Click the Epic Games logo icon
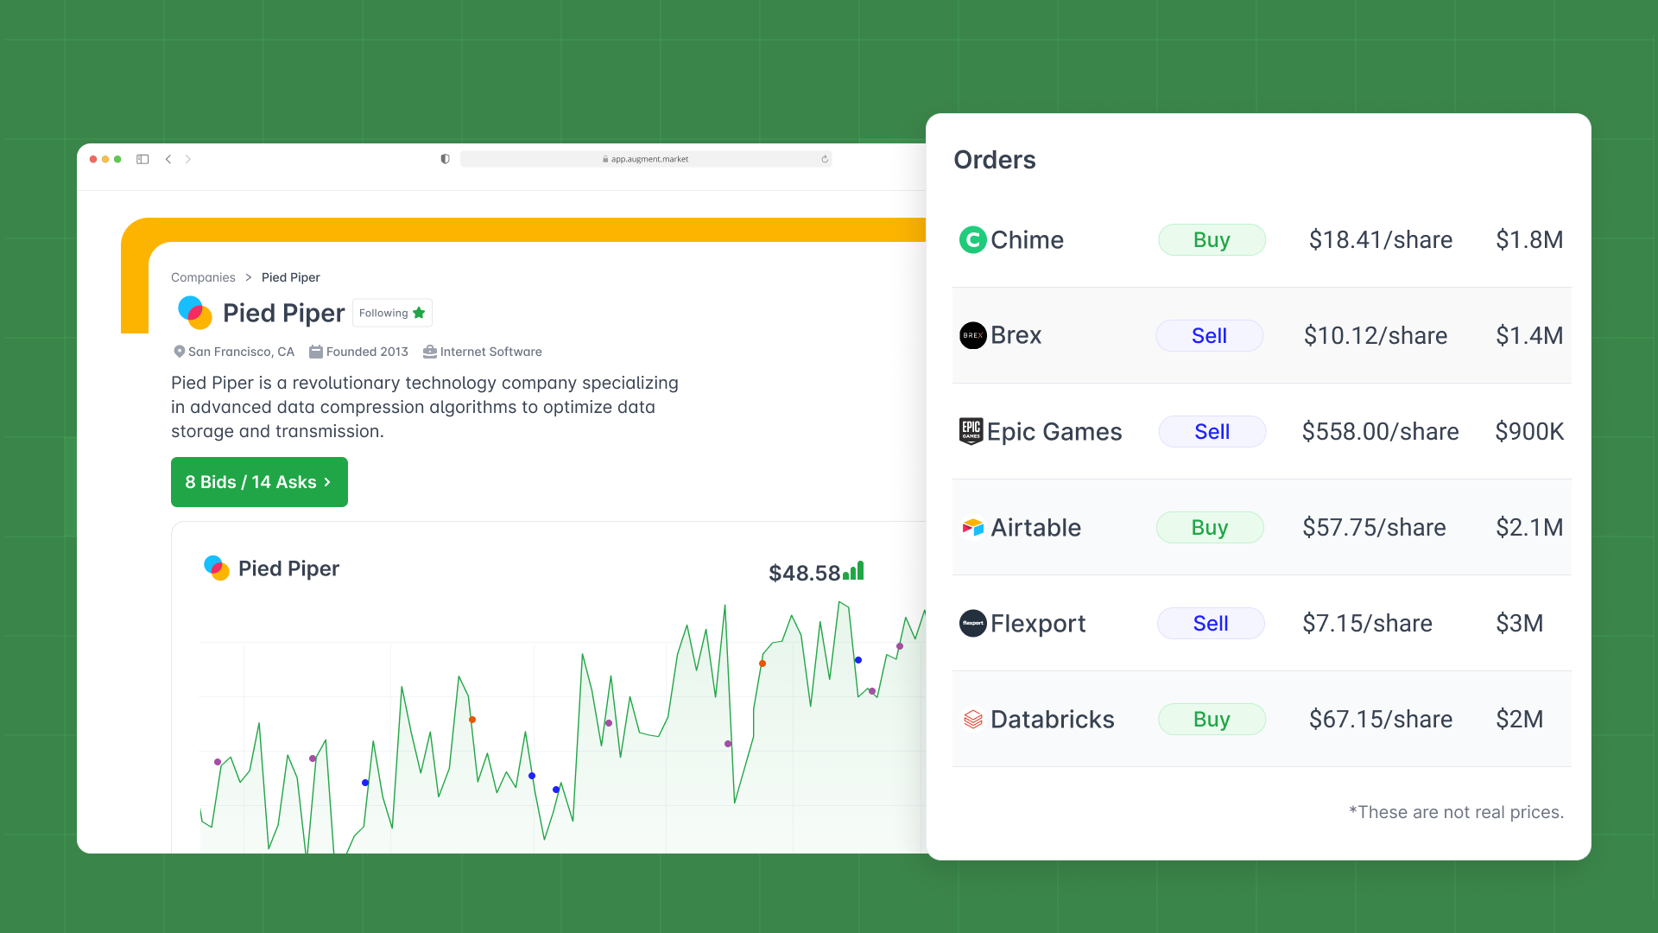This screenshot has width=1658, height=933. [x=971, y=432]
